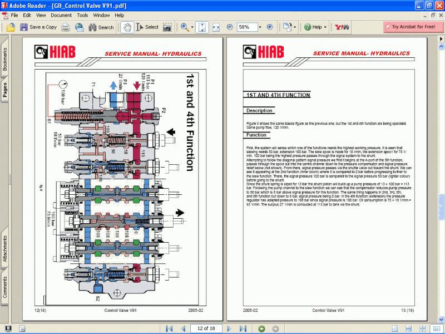This screenshot has width=445, height=334.
Task: Click the rotate view page icon
Action: coord(287,27)
